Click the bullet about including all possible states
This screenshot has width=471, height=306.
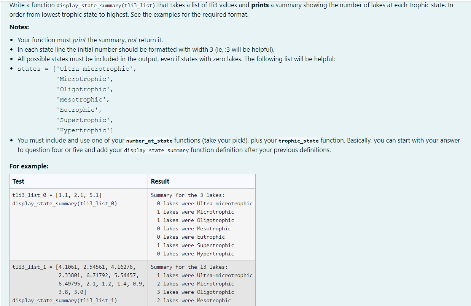point(114,59)
